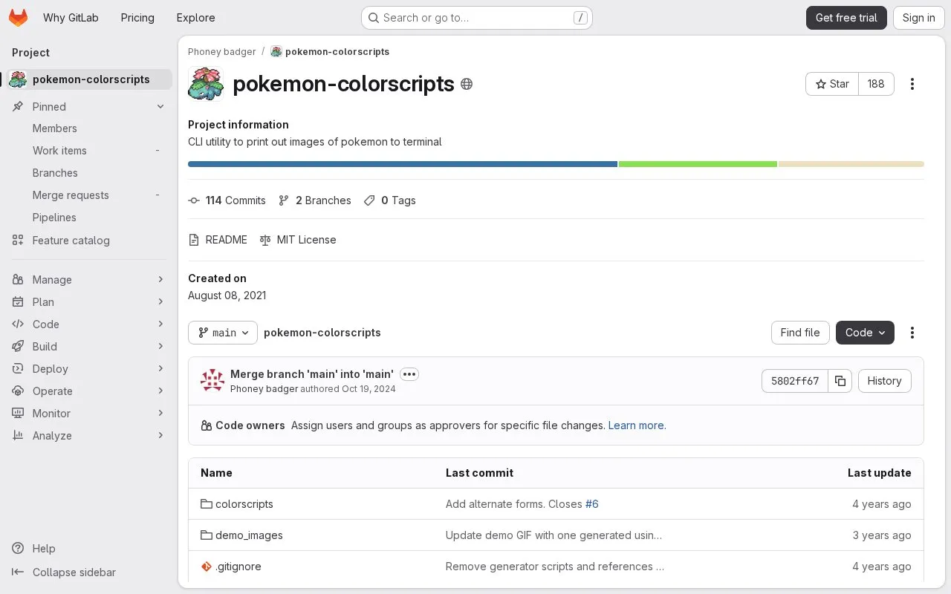Expand the Analyze section

[89, 436]
